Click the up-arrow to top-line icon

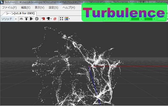[26, 19]
